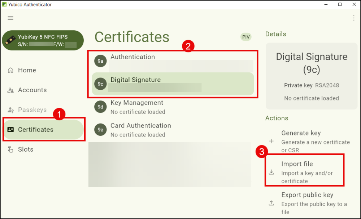
Task: Click Export public key action
Action: pyautogui.click(x=307, y=195)
